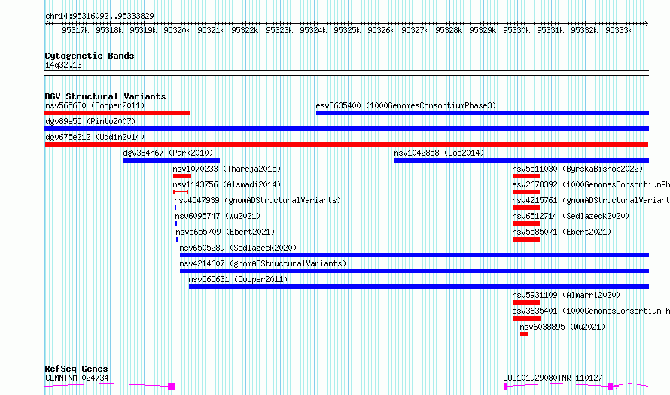This screenshot has height=395, width=670.
Task: Open the CLMN|NM_024734 gene label
Action: (x=77, y=378)
